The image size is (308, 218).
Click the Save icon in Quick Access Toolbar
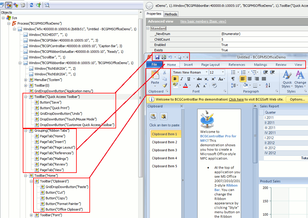pyautogui.click(x=157, y=57)
